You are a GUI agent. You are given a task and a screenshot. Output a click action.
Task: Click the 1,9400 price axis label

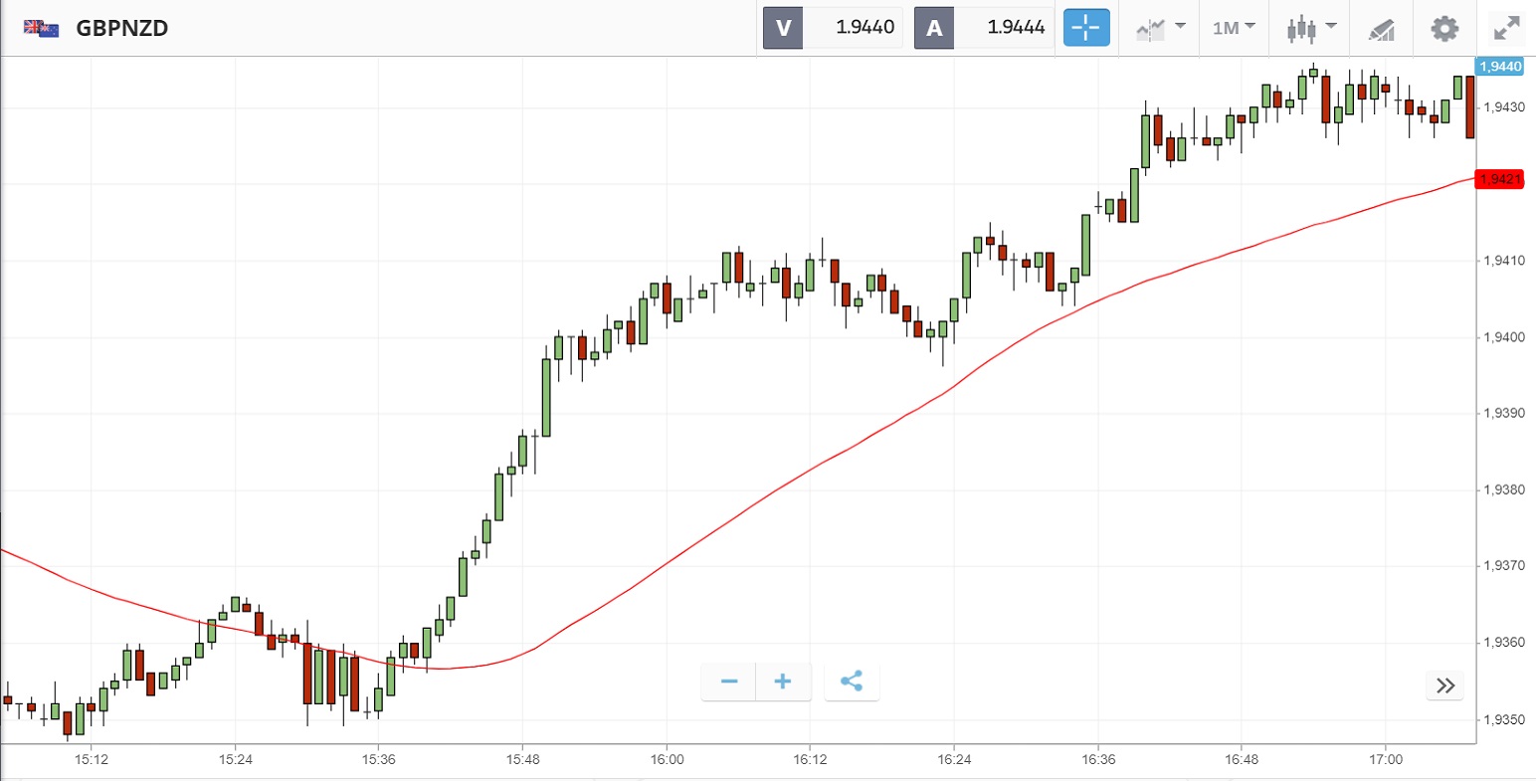pyautogui.click(x=1503, y=337)
